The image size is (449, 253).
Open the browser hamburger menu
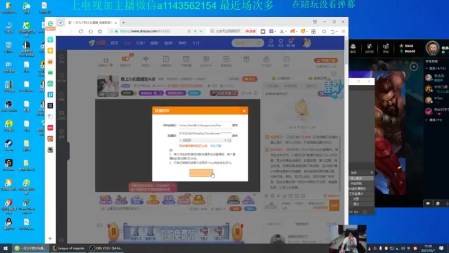pyautogui.click(x=343, y=31)
